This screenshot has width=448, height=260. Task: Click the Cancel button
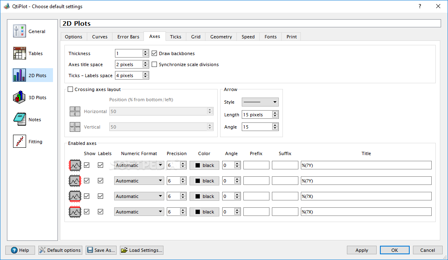[428, 250]
